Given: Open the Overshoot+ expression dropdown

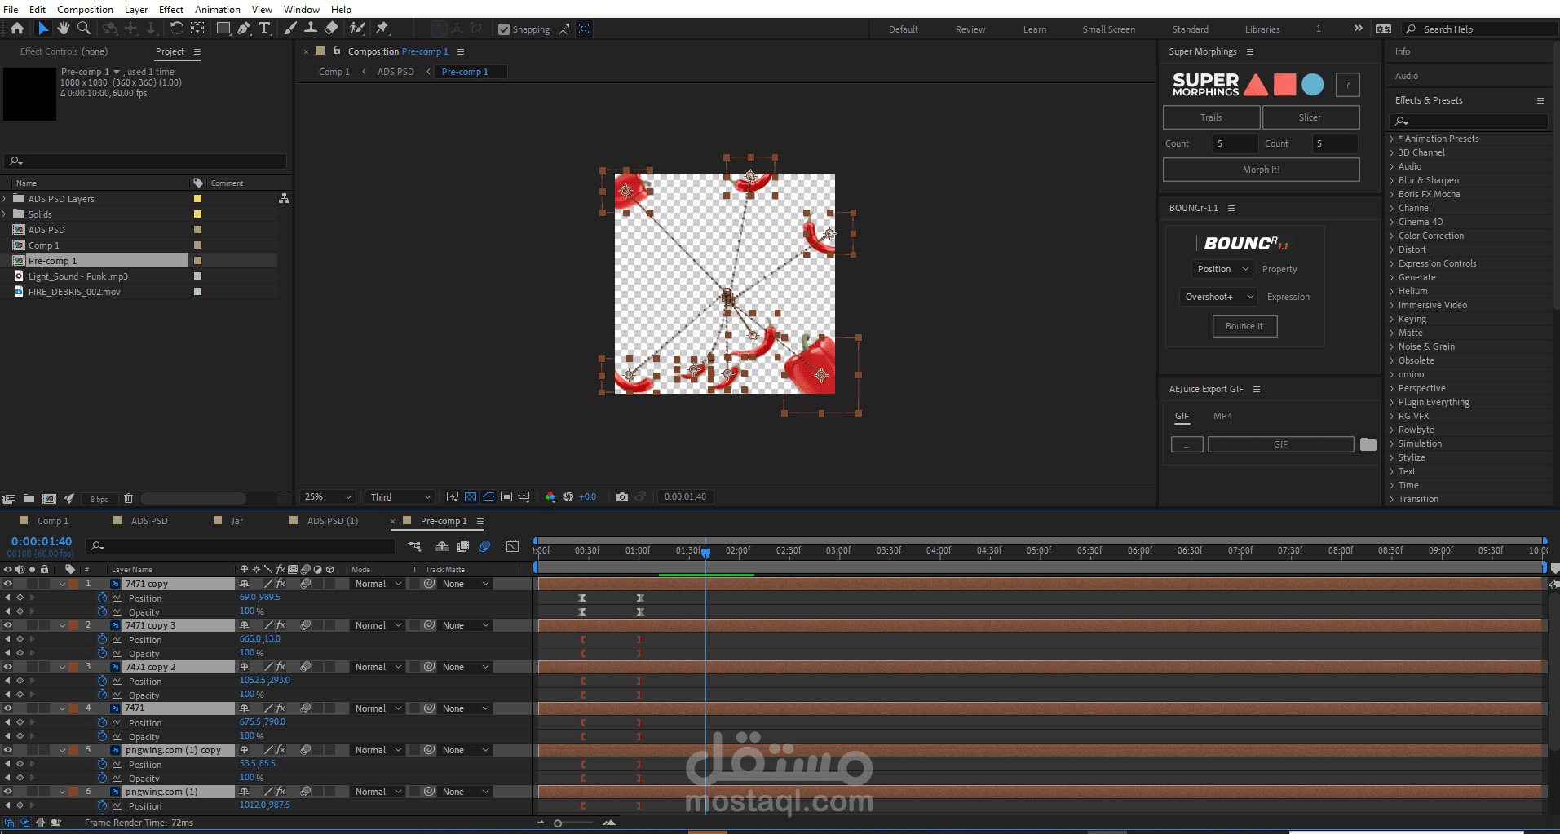Looking at the screenshot, I should [x=1218, y=297].
